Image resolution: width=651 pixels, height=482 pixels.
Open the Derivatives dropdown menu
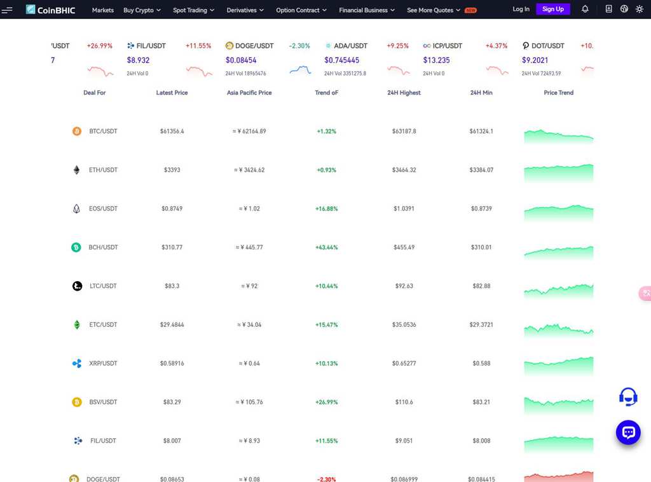tap(245, 10)
